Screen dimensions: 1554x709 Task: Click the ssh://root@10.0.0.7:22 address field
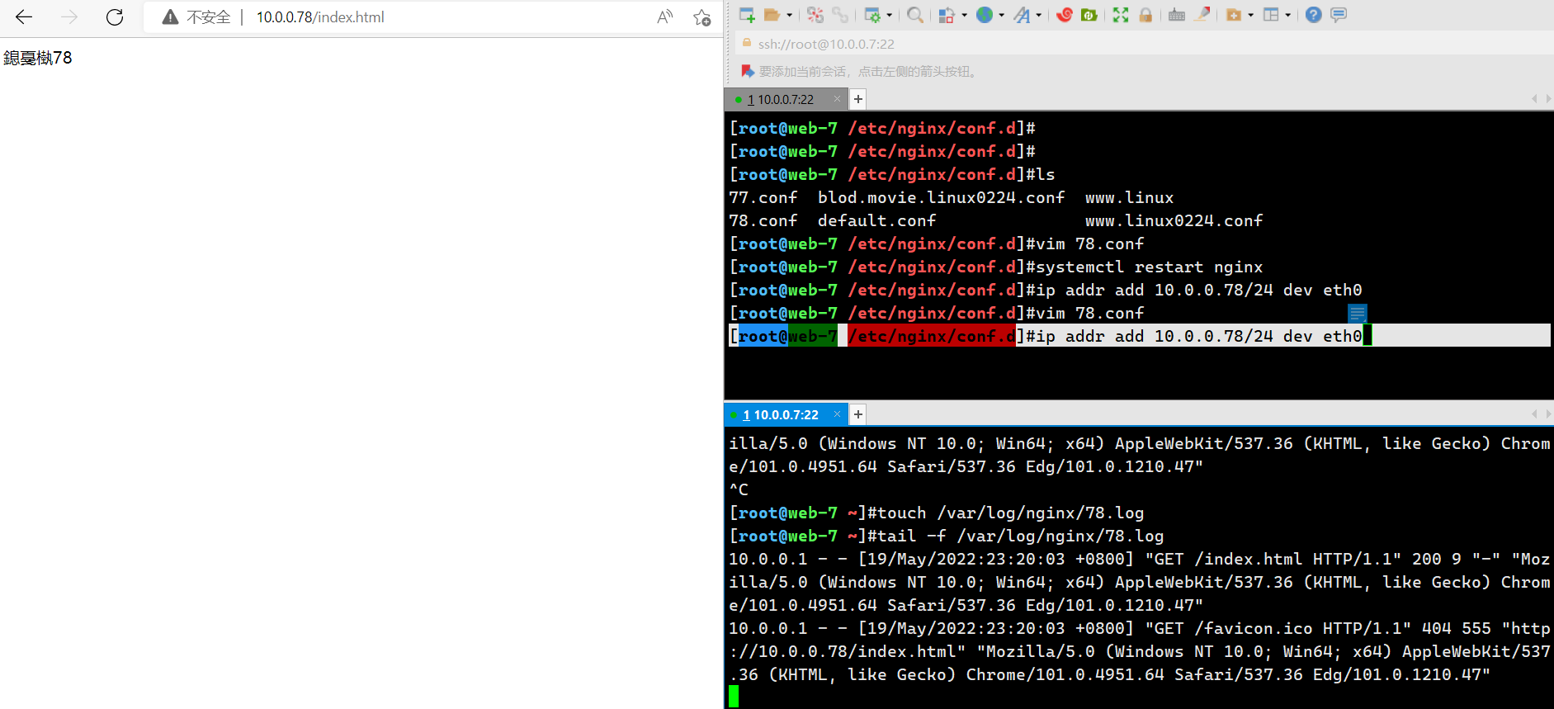click(x=1144, y=44)
